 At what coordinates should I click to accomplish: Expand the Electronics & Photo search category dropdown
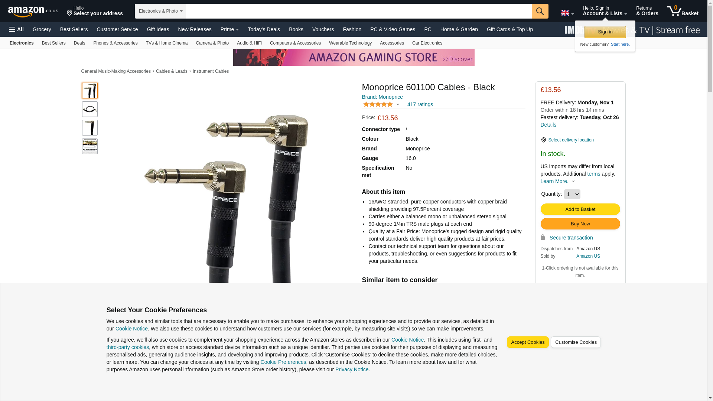[x=160, y=11]
